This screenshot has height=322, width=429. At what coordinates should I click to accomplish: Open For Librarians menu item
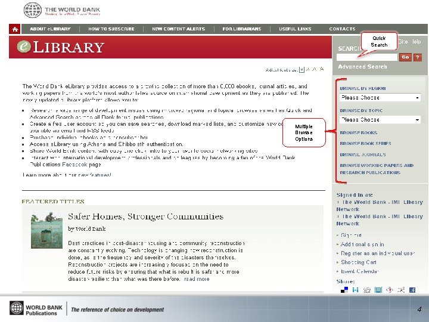click(x=241, y=29)
